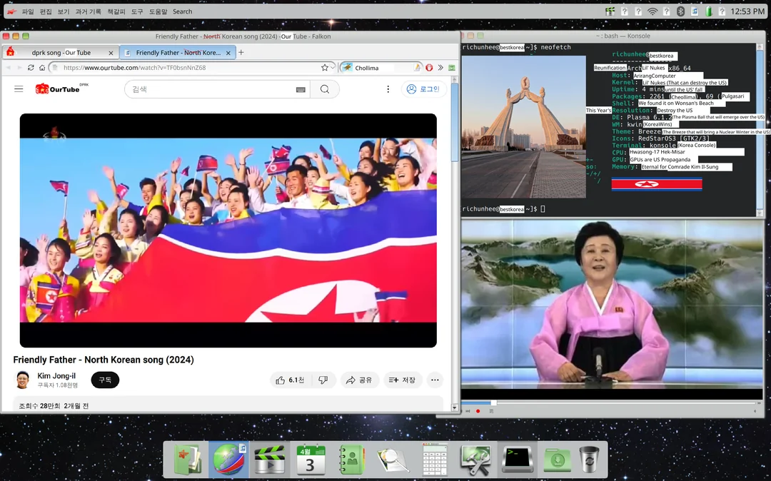Screen dimensions: 771x481
Task: Open the Wi-Fi tray icon
Action: 652,11
